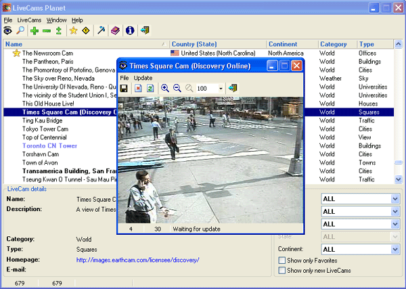Image resolution: width=406 pixels, height=289 pixels.
Task: Open the File menu in Times Square window
Action: click(125, 78)
